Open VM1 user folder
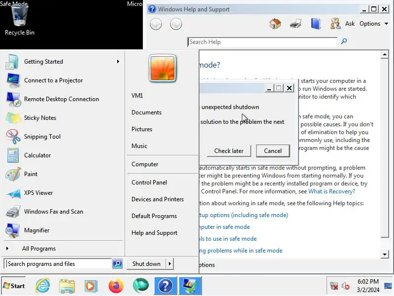Screen dimensions: 394x296 tap(137, 96)
